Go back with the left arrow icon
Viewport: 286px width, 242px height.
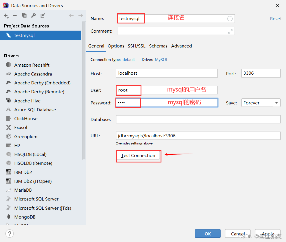point(71,15)
